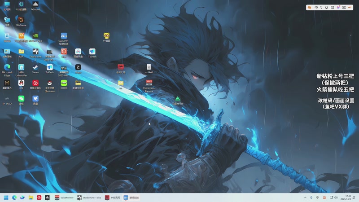Switch to FxSound on the taskbar

pos(47,198)
